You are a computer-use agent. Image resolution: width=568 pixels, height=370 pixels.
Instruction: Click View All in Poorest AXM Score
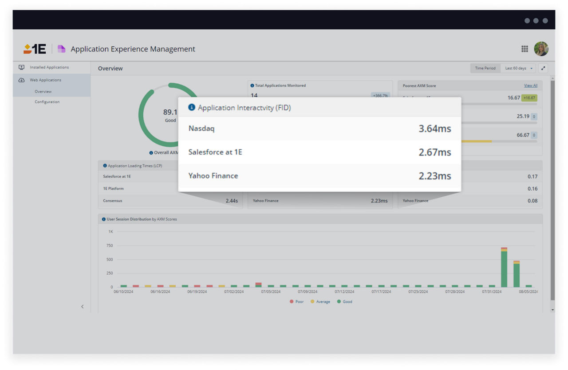click(530, 86)
